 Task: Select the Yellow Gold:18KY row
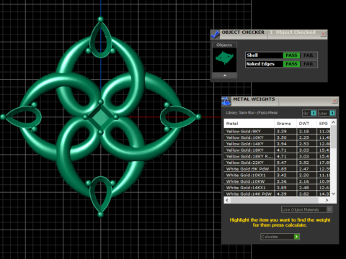278,150
